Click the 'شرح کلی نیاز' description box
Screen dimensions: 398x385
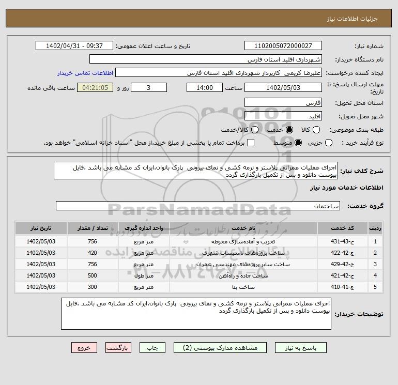tap(196, 171)
